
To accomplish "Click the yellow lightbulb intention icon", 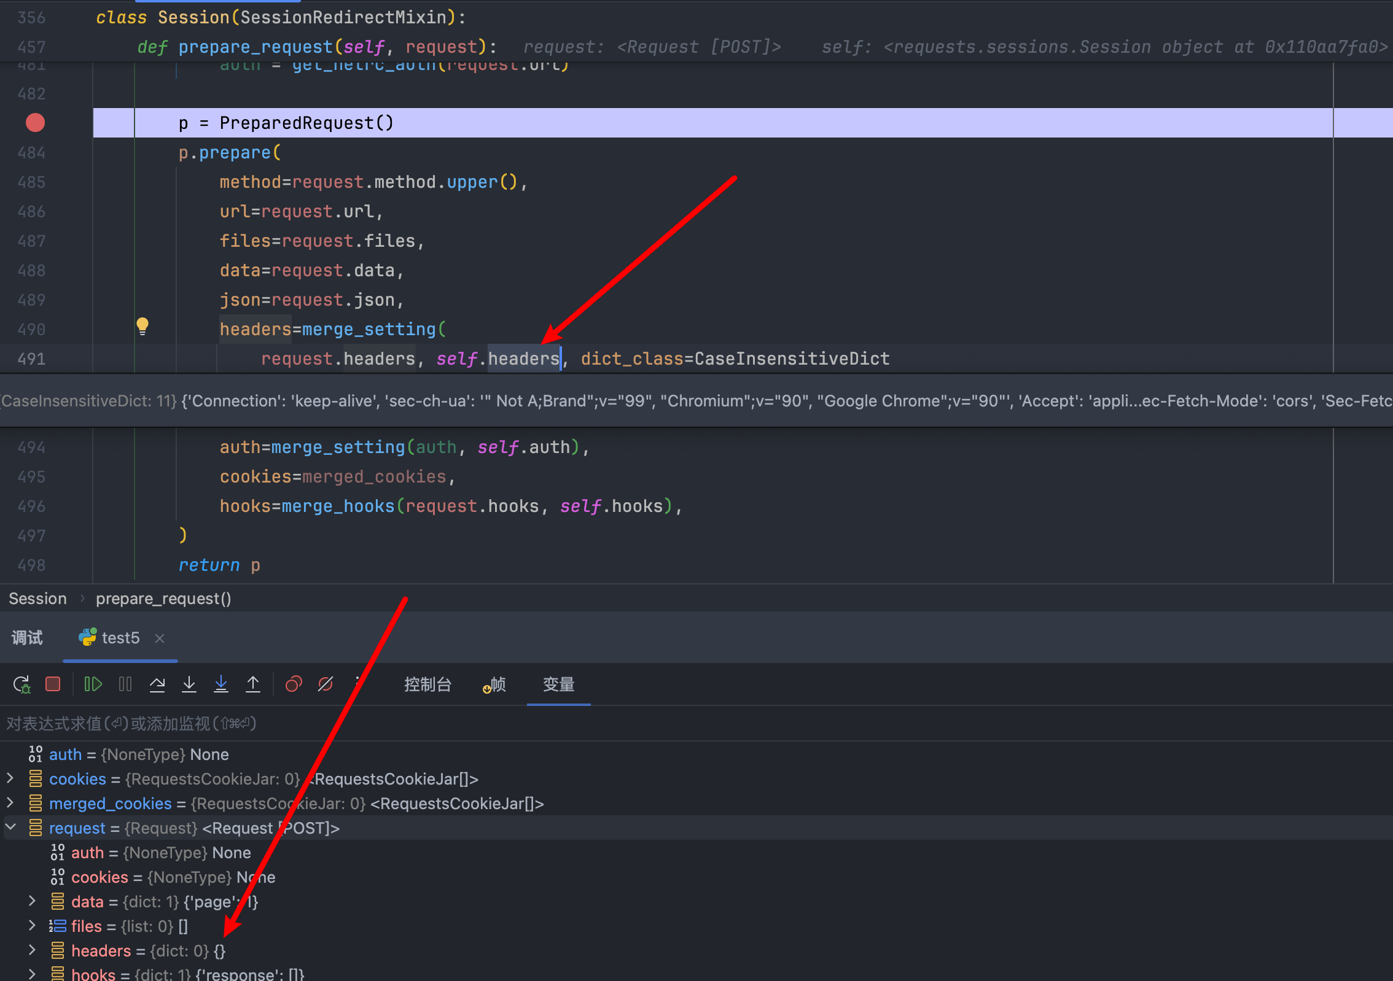I will pyautogui.click(x=142, y=325).
